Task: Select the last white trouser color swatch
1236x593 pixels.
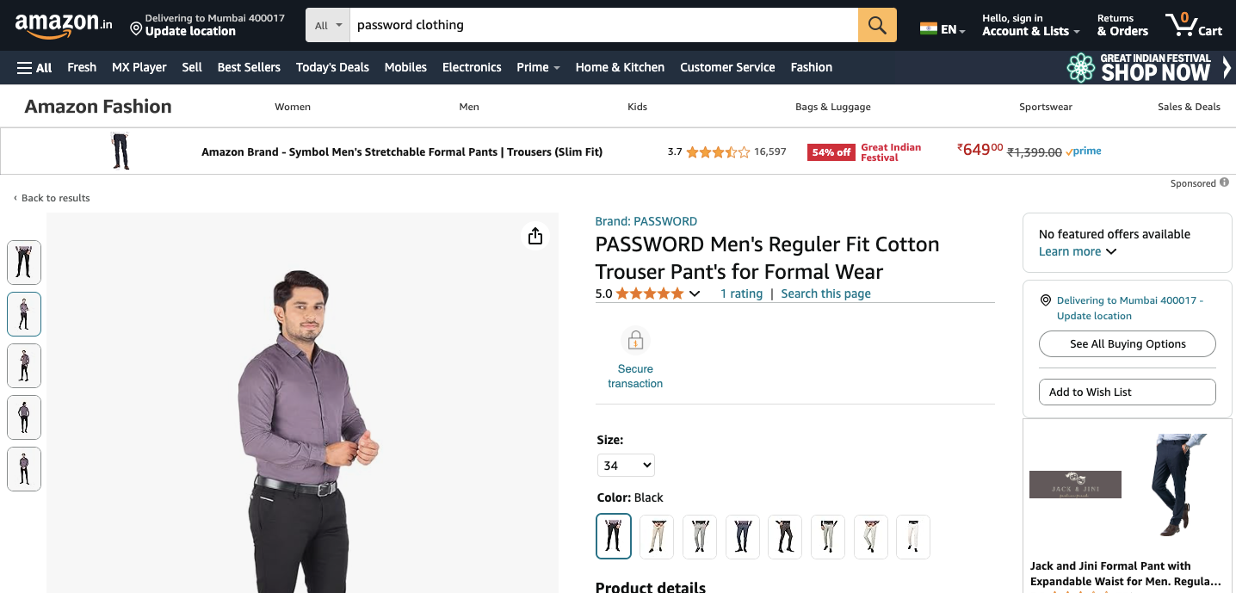Action: pos(913,536)
